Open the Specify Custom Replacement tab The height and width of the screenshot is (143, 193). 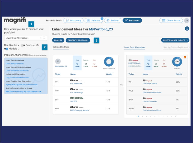(x=176, y=47)
